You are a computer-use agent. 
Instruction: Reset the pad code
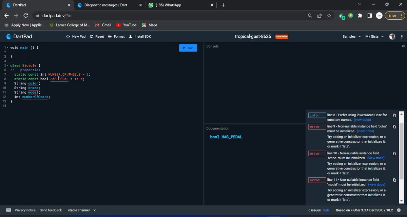97,36
